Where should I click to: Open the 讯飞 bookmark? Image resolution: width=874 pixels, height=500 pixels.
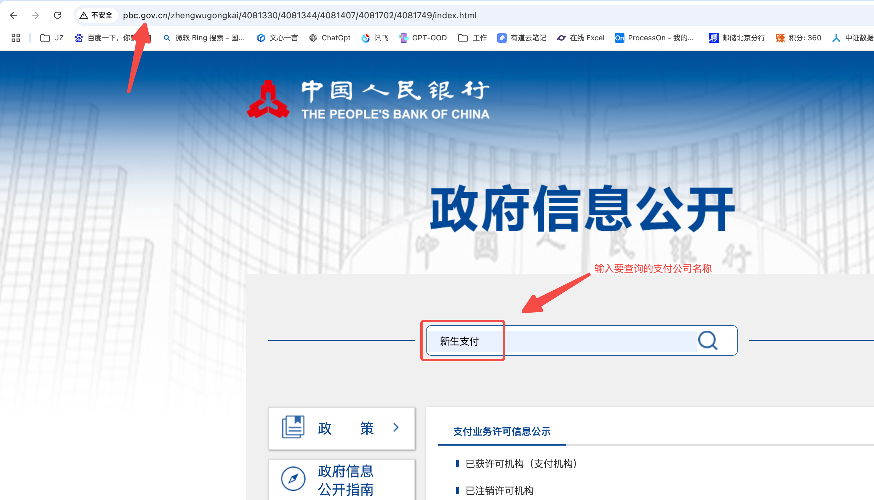pyautogui.click(x=375, y=38)
